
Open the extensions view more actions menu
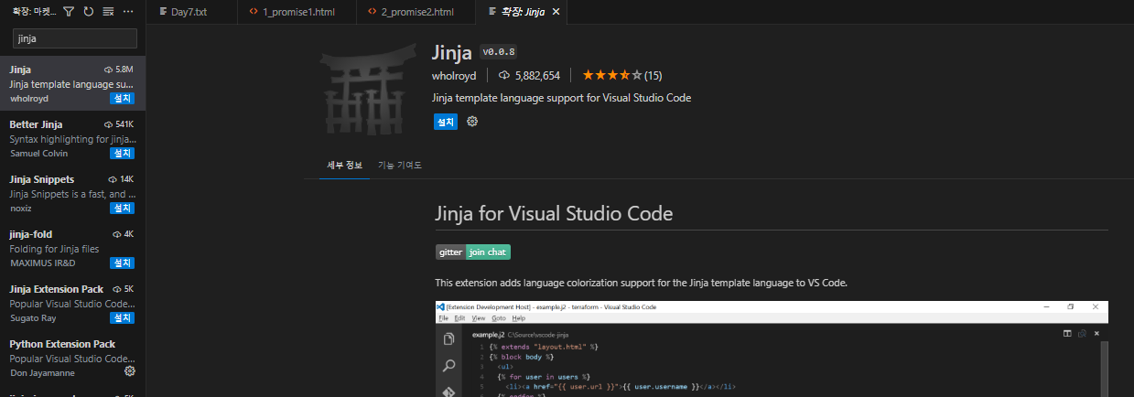click(x=128, y=12)
